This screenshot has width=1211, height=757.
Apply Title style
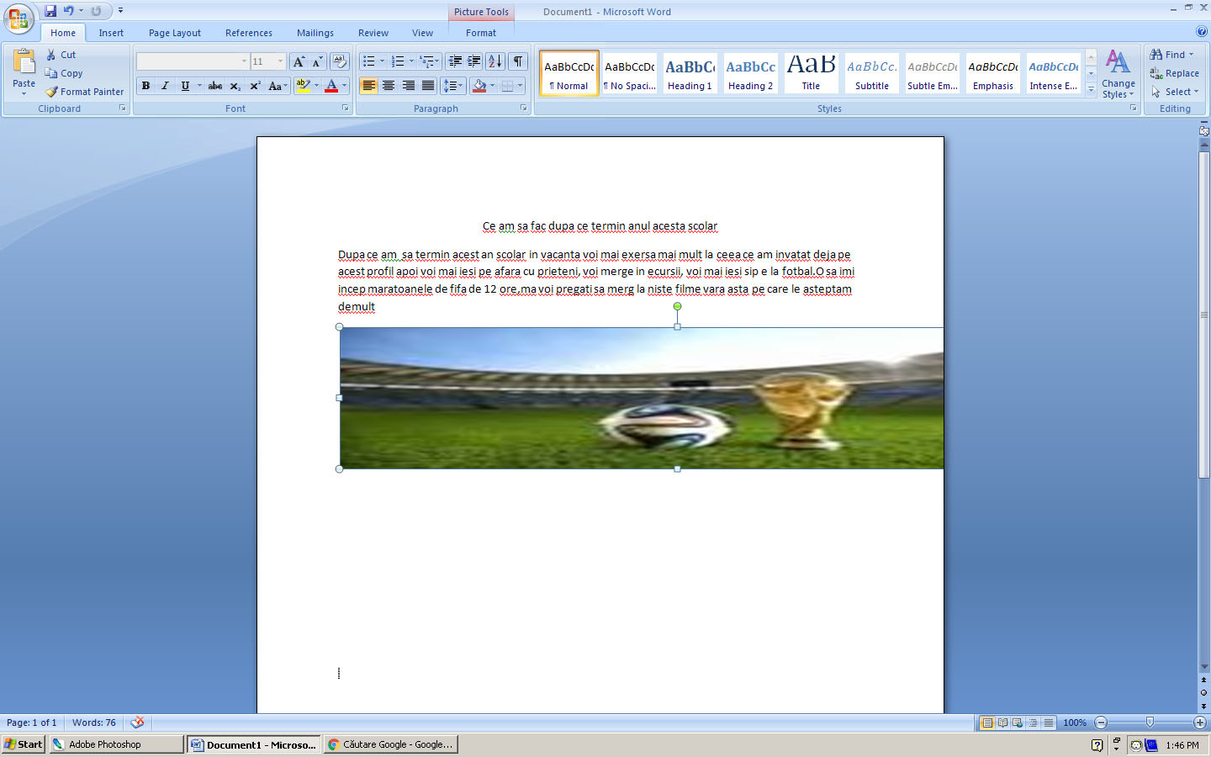tap(811, 73)
